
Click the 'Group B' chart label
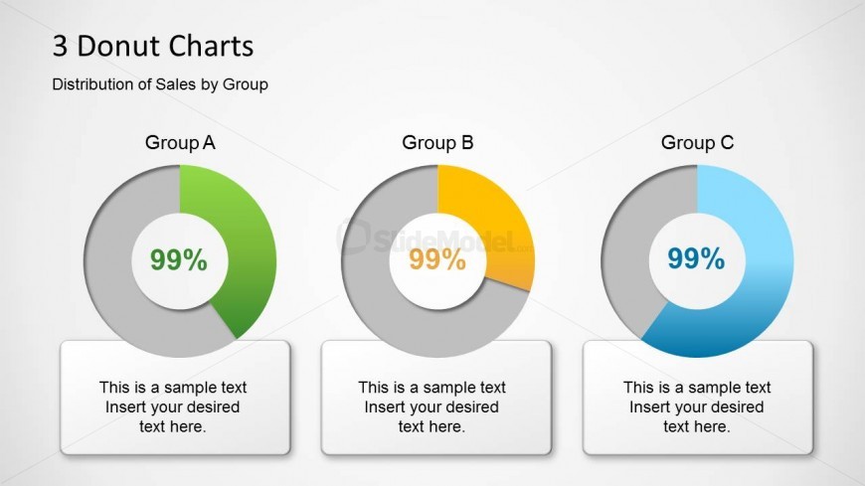437,143
